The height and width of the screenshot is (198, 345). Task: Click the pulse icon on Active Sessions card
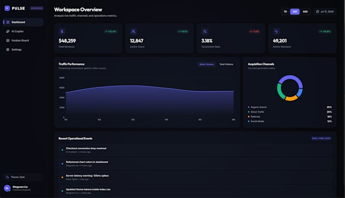[277, 31]
